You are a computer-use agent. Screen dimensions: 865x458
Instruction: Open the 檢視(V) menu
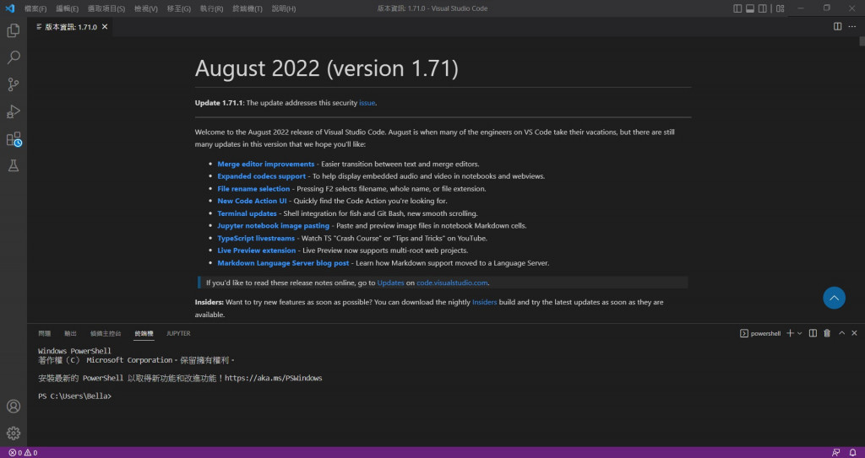[x=146, y=8]
